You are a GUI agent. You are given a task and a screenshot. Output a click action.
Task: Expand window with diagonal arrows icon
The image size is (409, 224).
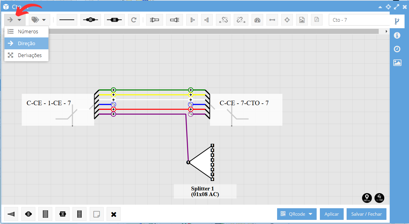click(397, 7)
